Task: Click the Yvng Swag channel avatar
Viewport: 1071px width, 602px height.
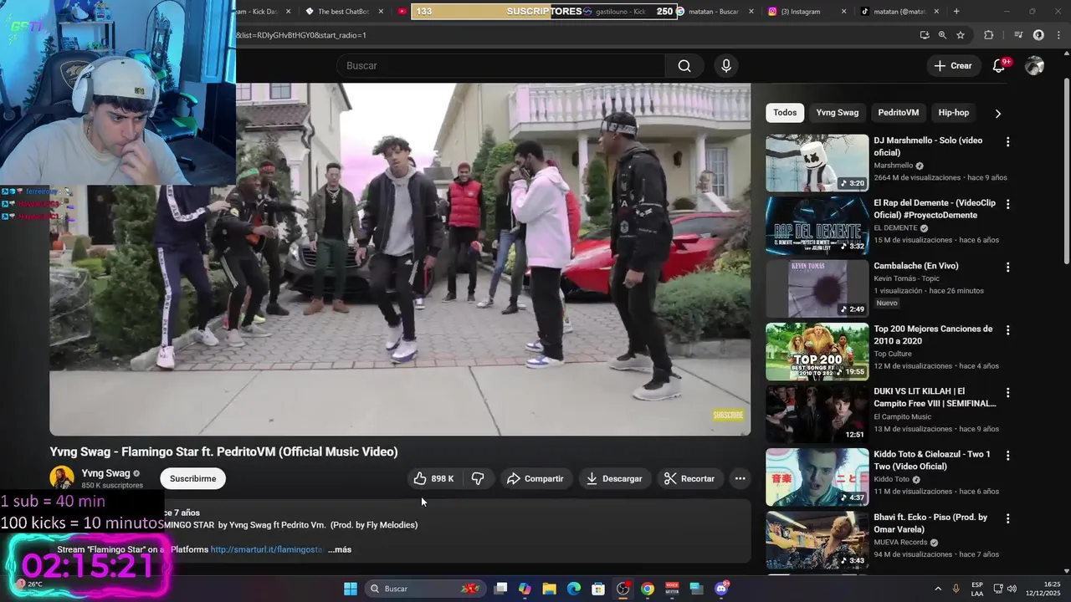Action: point(62,478)
